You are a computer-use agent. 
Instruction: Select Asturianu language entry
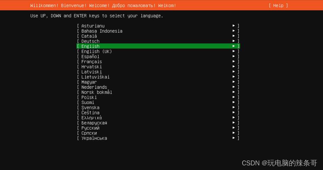click(93, 26)
